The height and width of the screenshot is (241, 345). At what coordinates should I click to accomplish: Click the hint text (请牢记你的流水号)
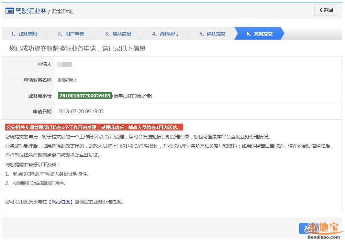tap(132, 96)
